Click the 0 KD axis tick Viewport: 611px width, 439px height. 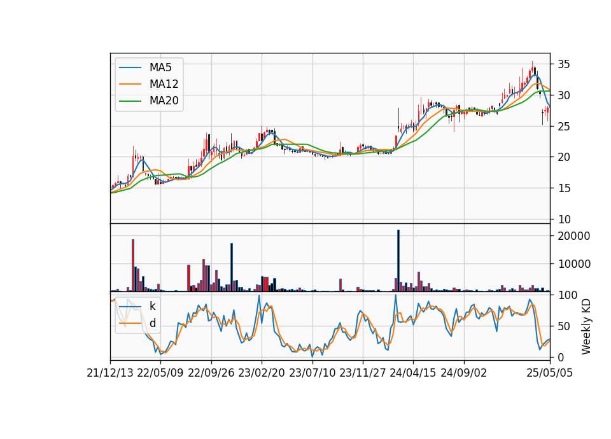[560, 357]
